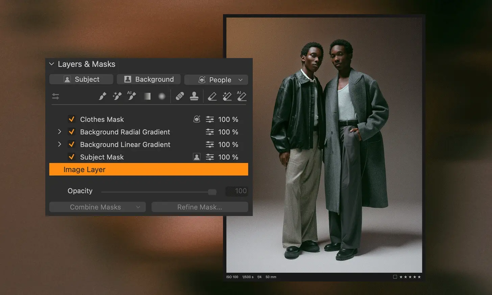492x295 pixels.
Task: Open the People dropdown menu
Action: coord(216,80)
